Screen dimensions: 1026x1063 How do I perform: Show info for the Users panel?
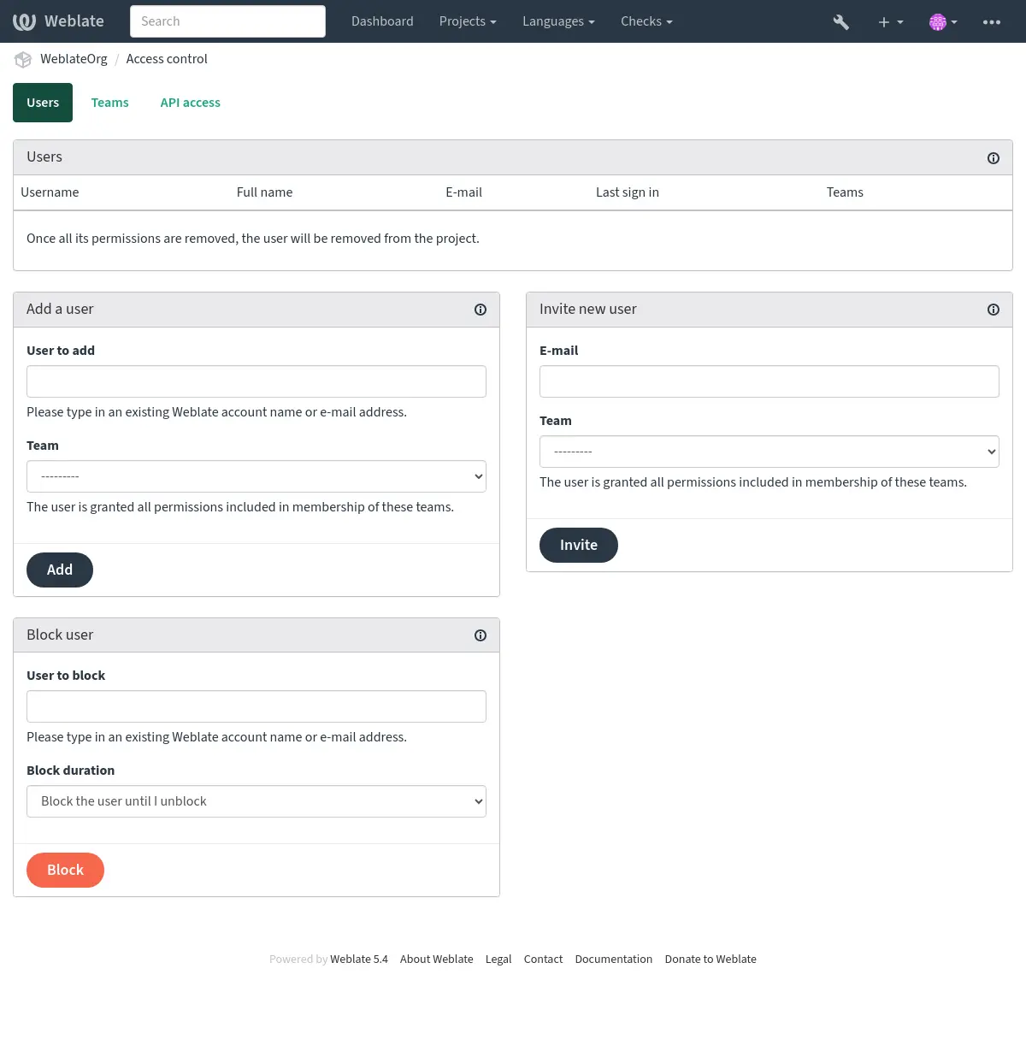click(994, 158)
